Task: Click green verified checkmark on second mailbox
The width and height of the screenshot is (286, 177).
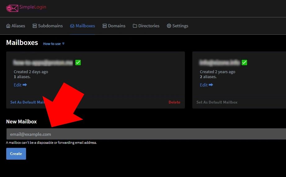Action: pos(244,63)
